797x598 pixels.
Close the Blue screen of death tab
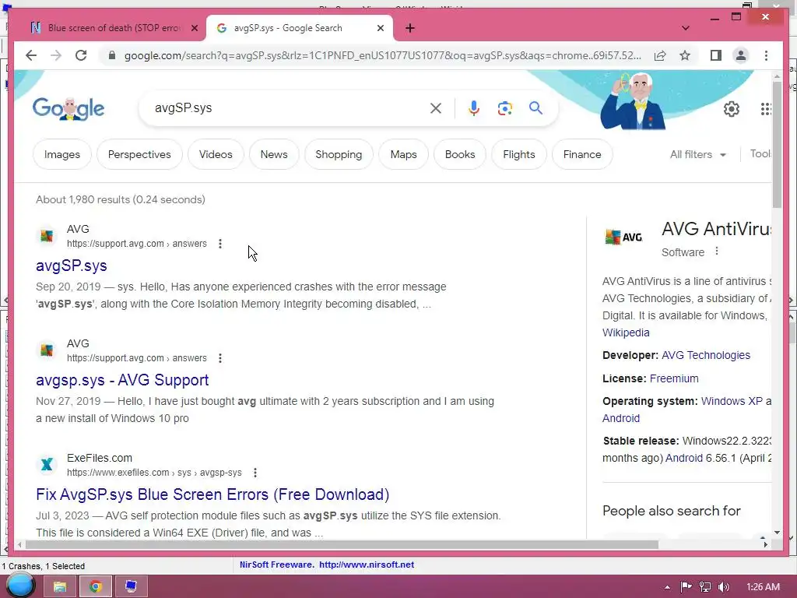pyautogui.click(x=194, y=28)
